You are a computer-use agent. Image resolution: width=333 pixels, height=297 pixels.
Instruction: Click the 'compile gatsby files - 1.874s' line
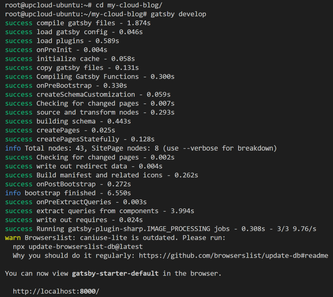(x=78, y=23)
